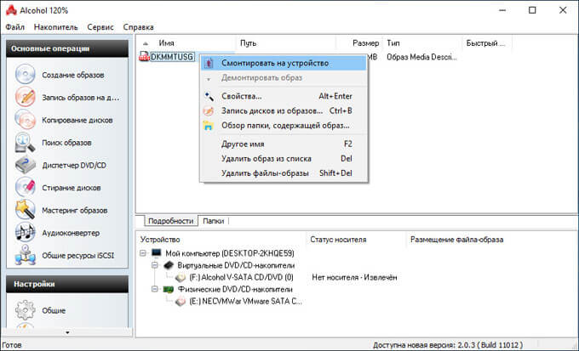Choose Другое имя to rename
Screen dimensions: 579x351
[x=284, y=144]
